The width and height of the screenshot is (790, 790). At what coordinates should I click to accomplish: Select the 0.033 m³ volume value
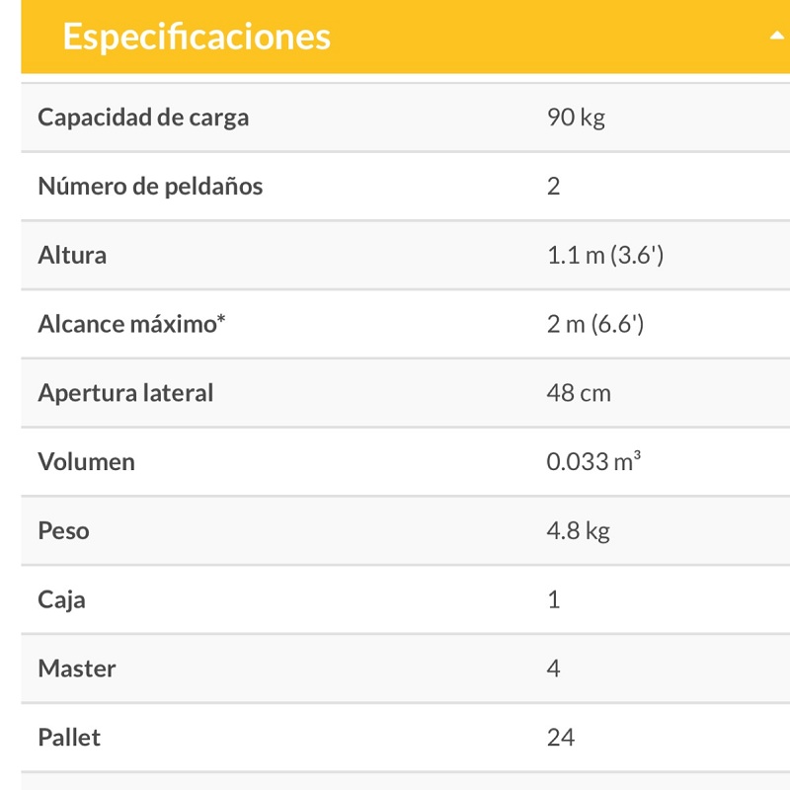point(593,462)
